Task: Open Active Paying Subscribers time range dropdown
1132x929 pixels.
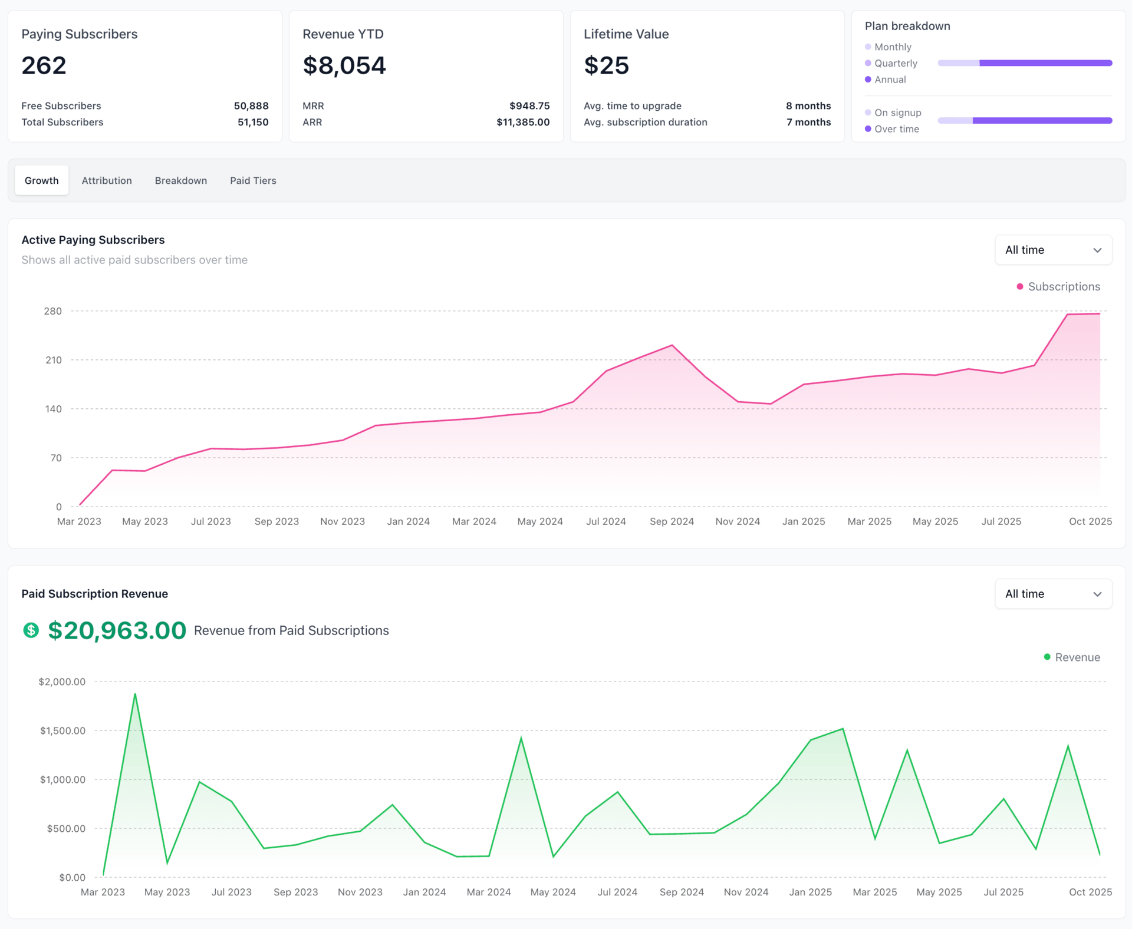Action: (1052, 250)
